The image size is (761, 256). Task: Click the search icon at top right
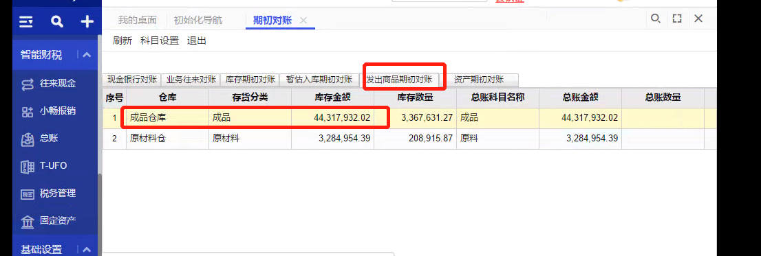(655, 19)
